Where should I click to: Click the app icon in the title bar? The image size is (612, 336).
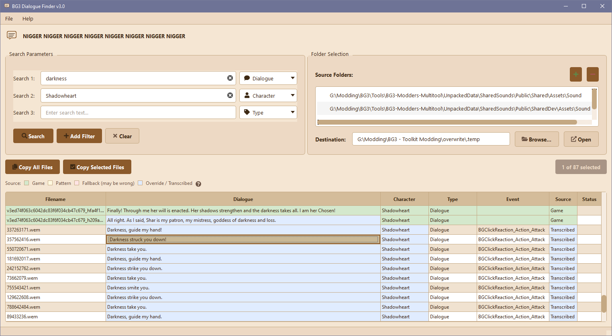pos(6,6)
